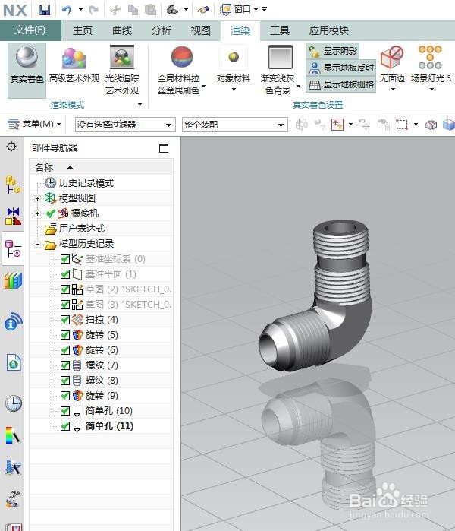Switch to the 应用模块 ribbon tab

pos(329,30)
